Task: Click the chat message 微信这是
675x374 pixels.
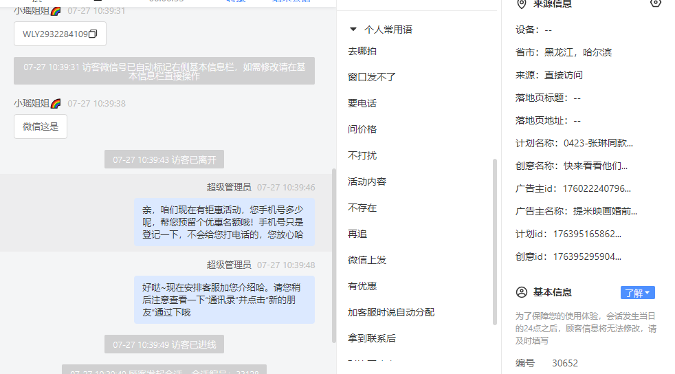Action: pyautogui.click(x=41, y=126)
